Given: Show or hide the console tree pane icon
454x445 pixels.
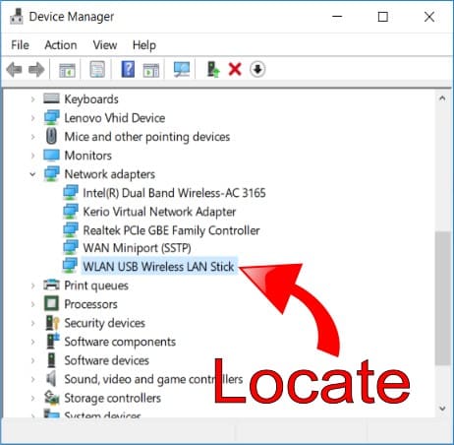Looking at the screenshot, I should pyautogui.click(x=67, y=70).
